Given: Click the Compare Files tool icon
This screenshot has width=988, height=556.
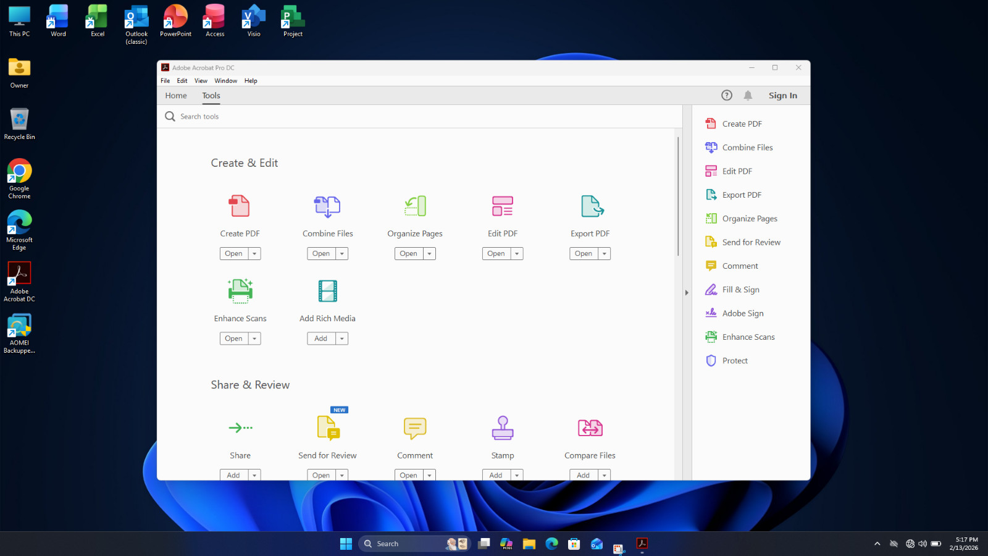Looking at the screenshot, I should (x=590, y=428).
